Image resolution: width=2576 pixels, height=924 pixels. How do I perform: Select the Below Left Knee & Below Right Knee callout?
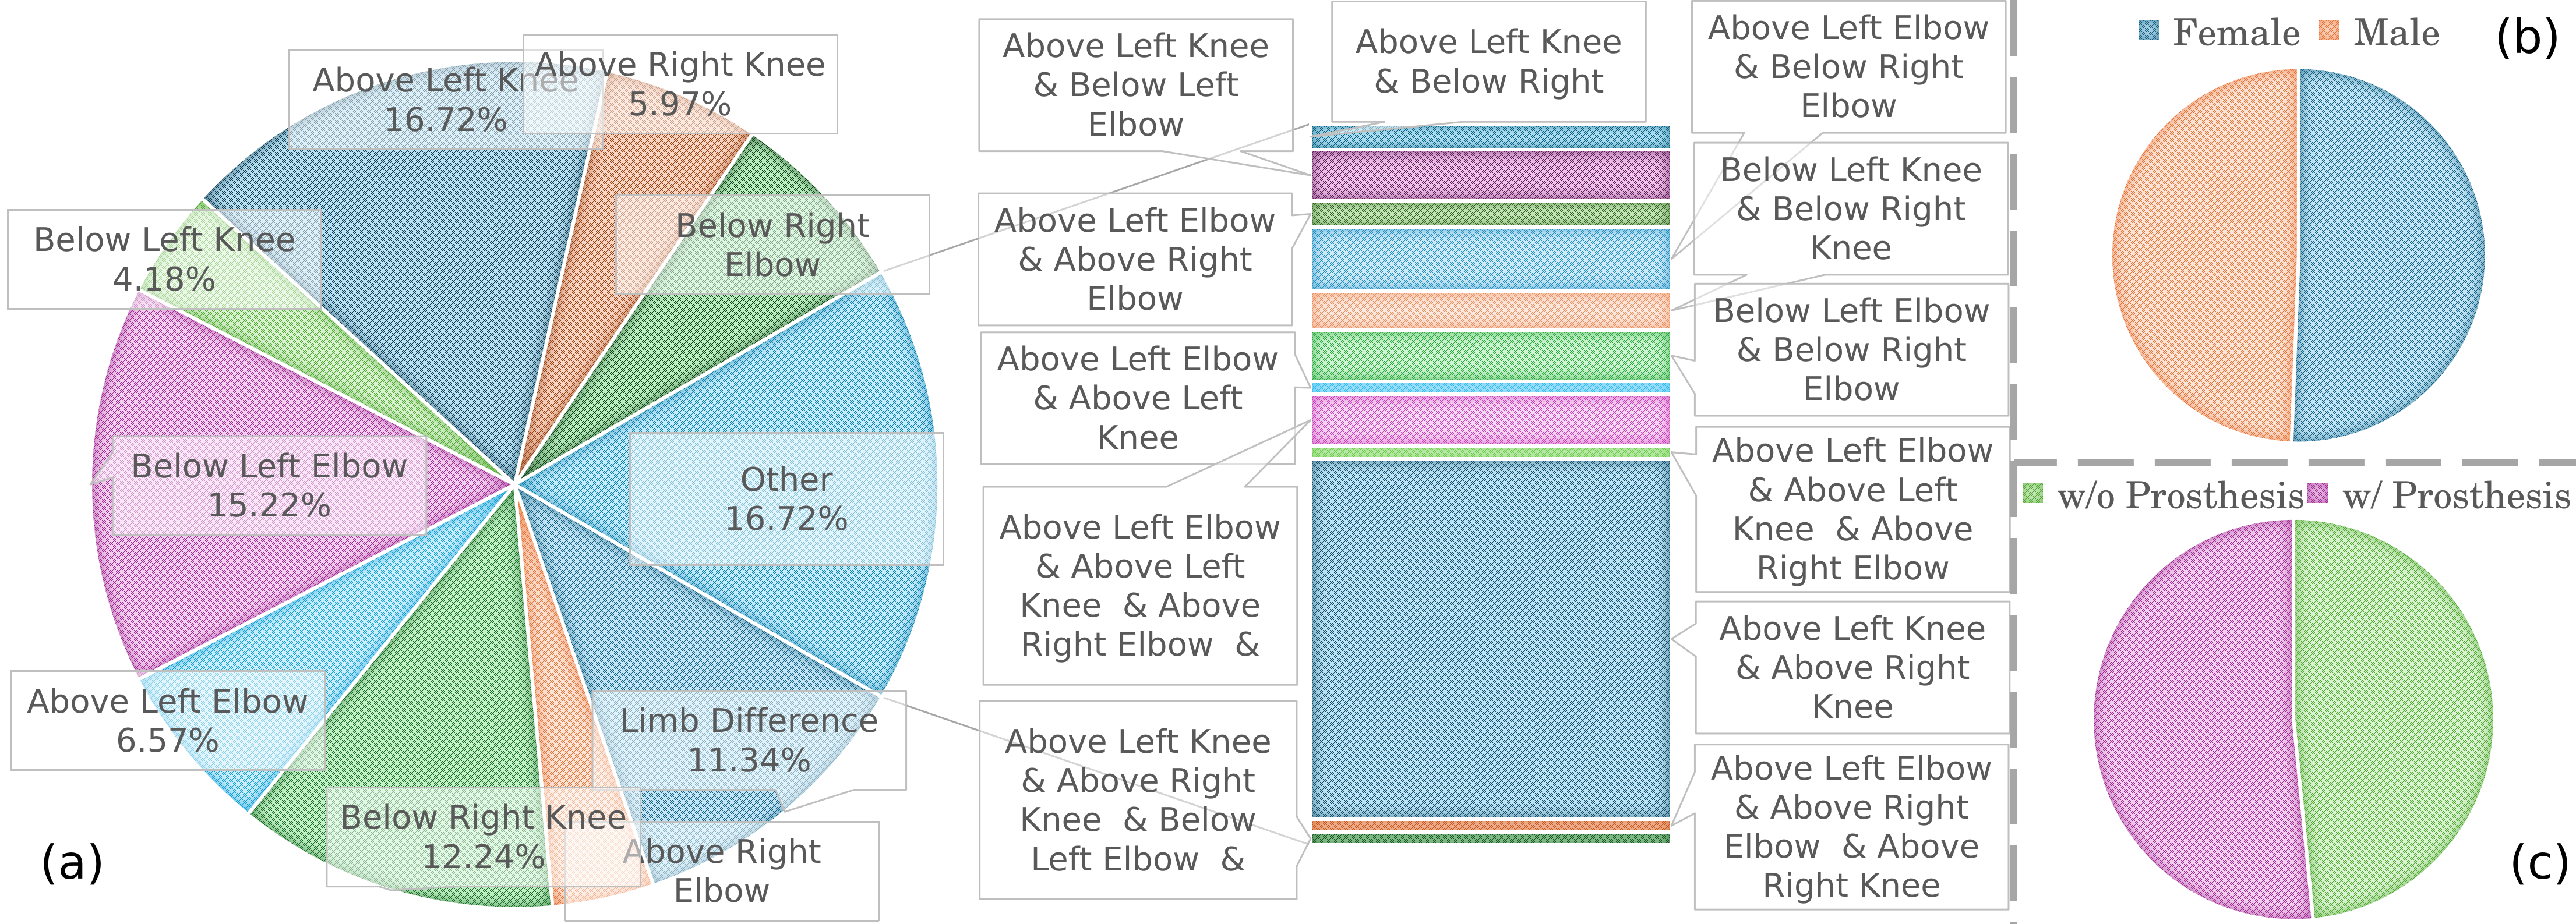click(1851, 208)
